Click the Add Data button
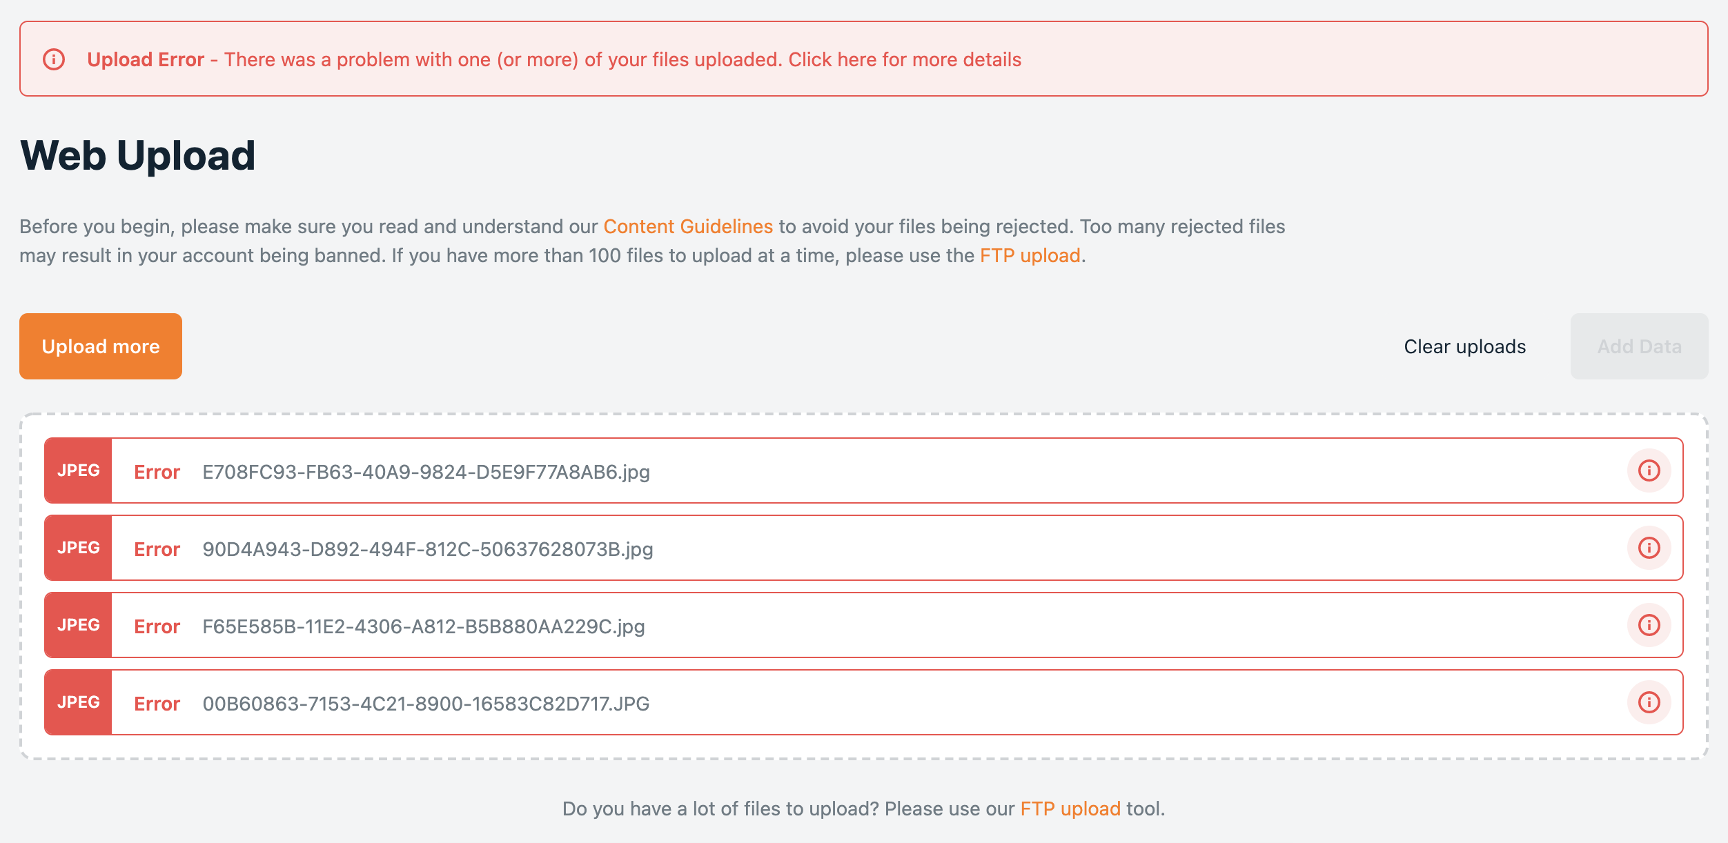This screenshot has height=843, width=1728. tap(1639, 346)
